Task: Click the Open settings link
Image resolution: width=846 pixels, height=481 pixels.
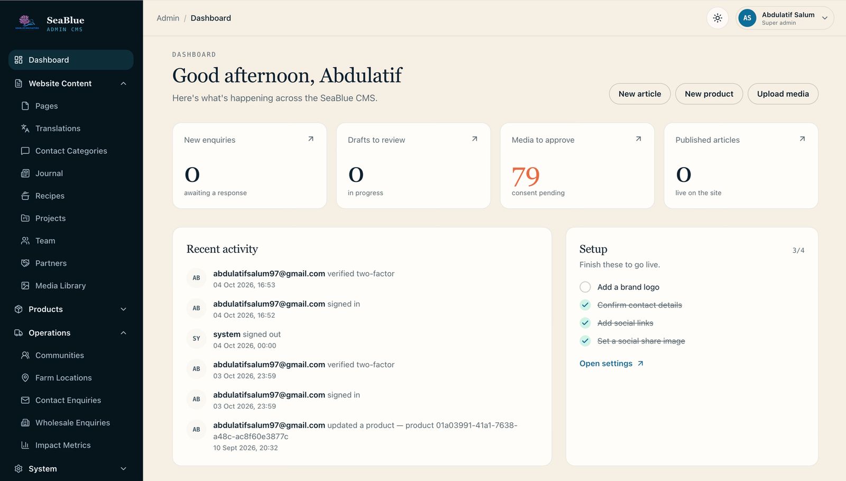Action: 611,364
